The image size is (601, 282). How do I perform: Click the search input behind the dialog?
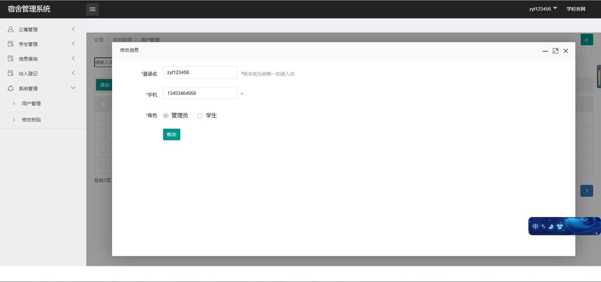[103, 62]
